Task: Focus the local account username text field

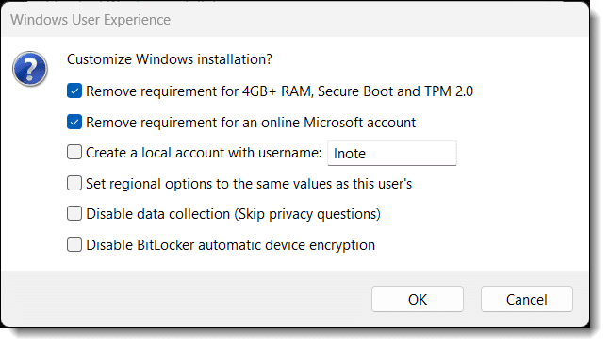Action: coord(392,153)
